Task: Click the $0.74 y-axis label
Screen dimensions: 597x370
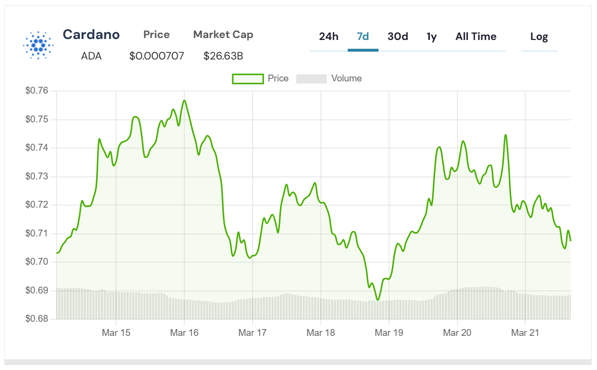Action: pos(37,148)
